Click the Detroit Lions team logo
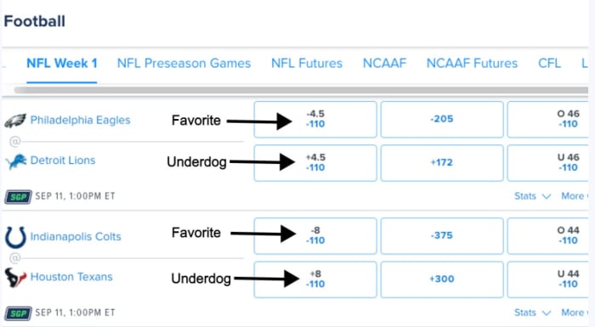Viewport: 595px width, 327px height. [x=16, y=161]
